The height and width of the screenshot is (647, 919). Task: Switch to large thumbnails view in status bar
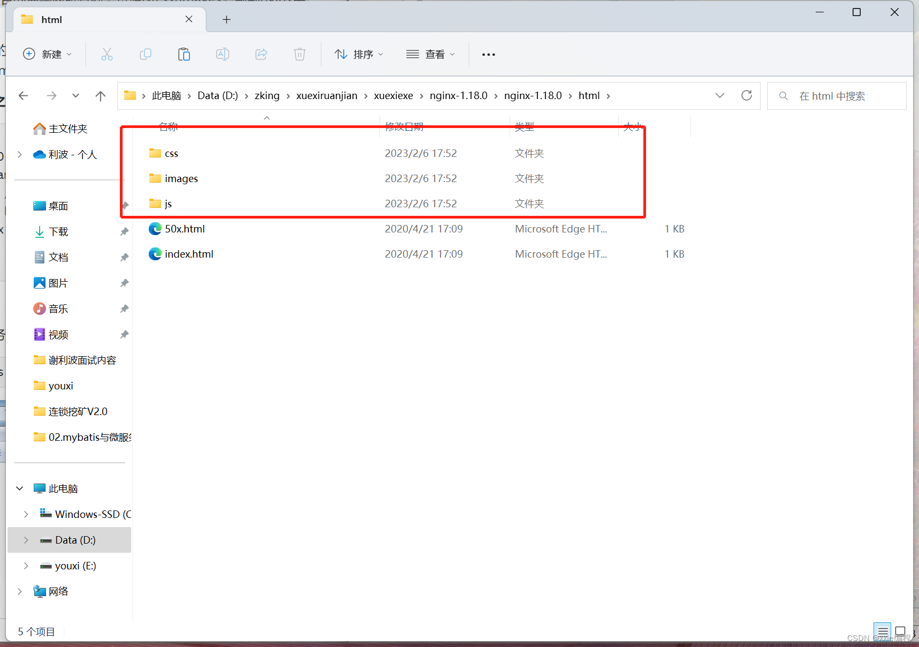[900, 631]
